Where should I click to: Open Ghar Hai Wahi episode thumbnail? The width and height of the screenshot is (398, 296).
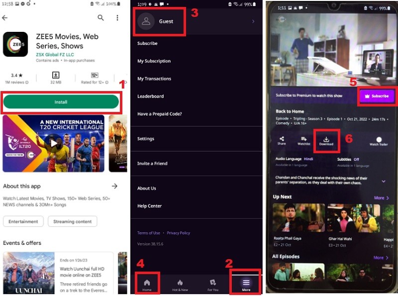[x=354, y=218]
